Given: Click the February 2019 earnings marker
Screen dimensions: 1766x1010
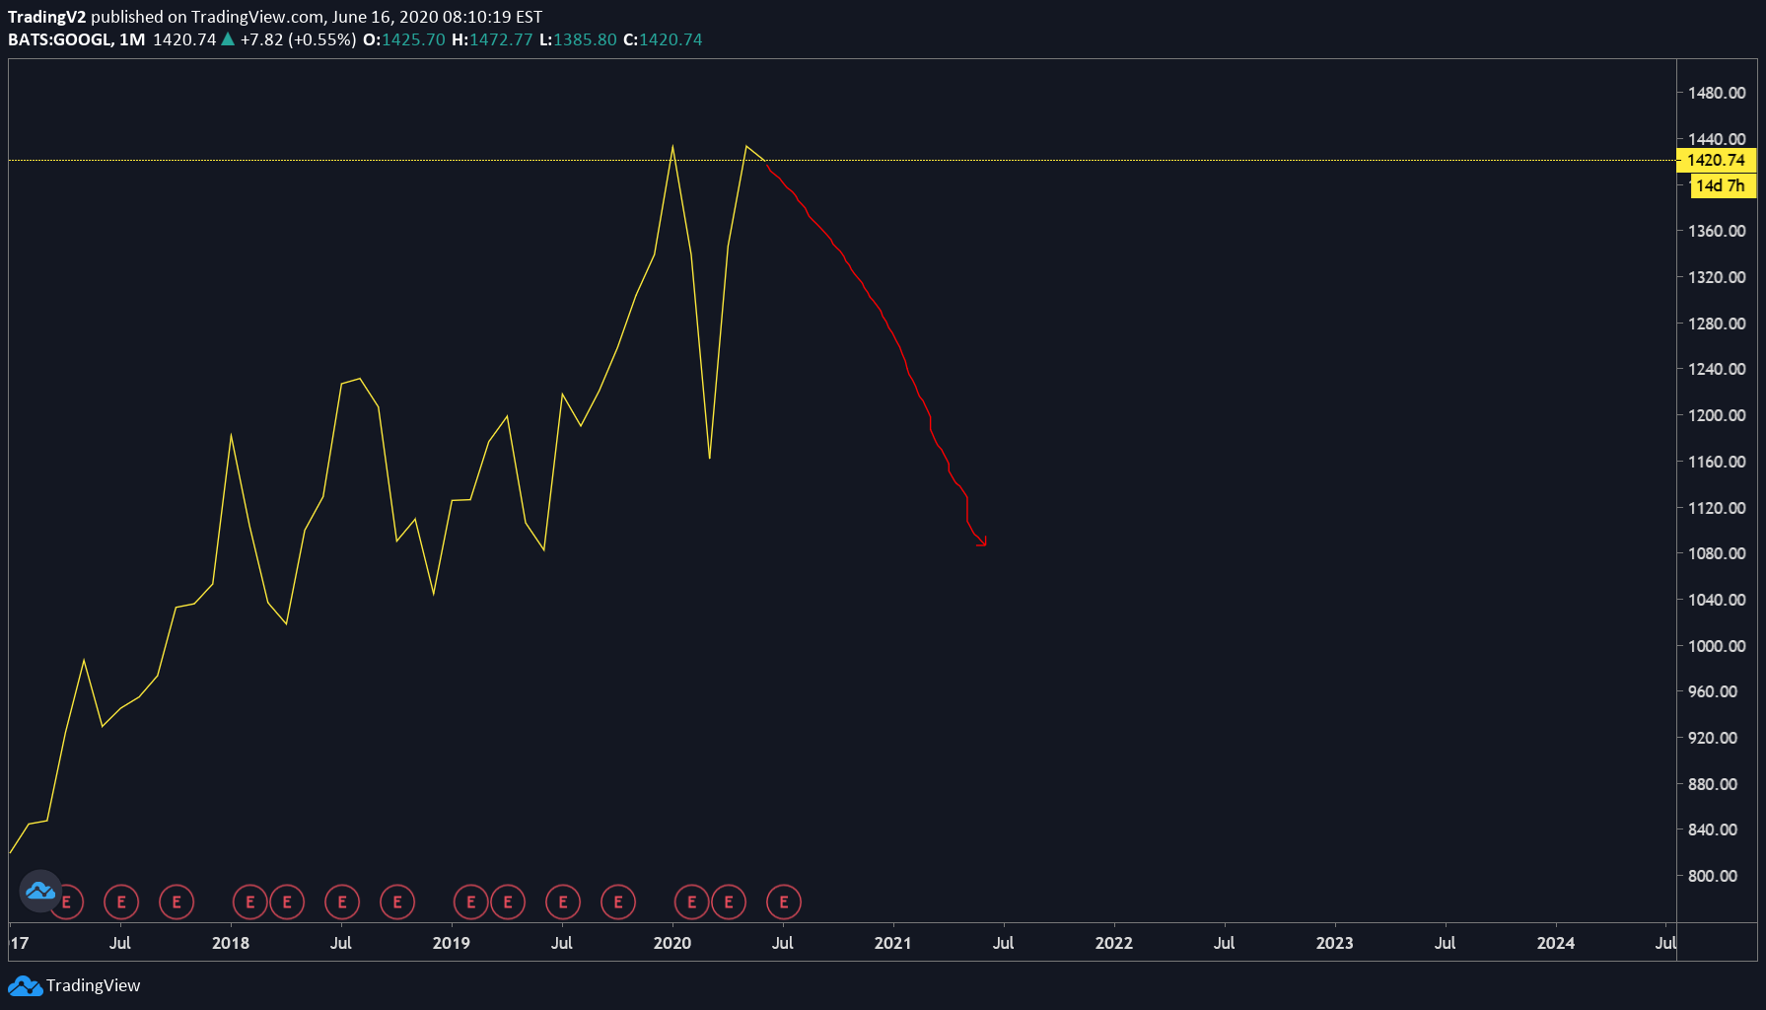Looking at the screenshot, I should (x=471, y=902).
